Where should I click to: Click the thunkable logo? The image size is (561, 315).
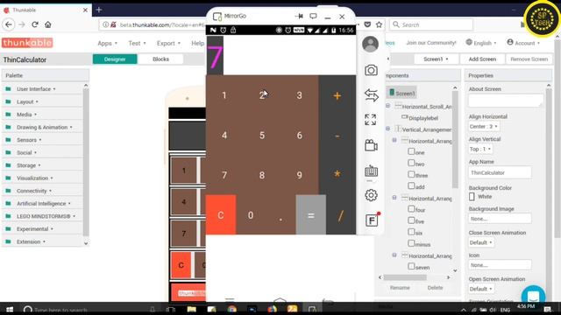point(27,43)
